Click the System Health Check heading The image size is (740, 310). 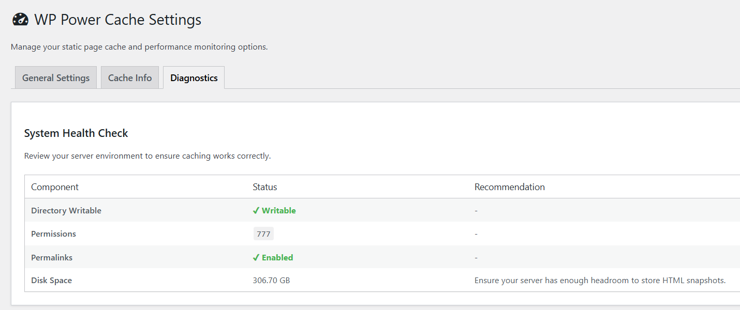(76, 133)
